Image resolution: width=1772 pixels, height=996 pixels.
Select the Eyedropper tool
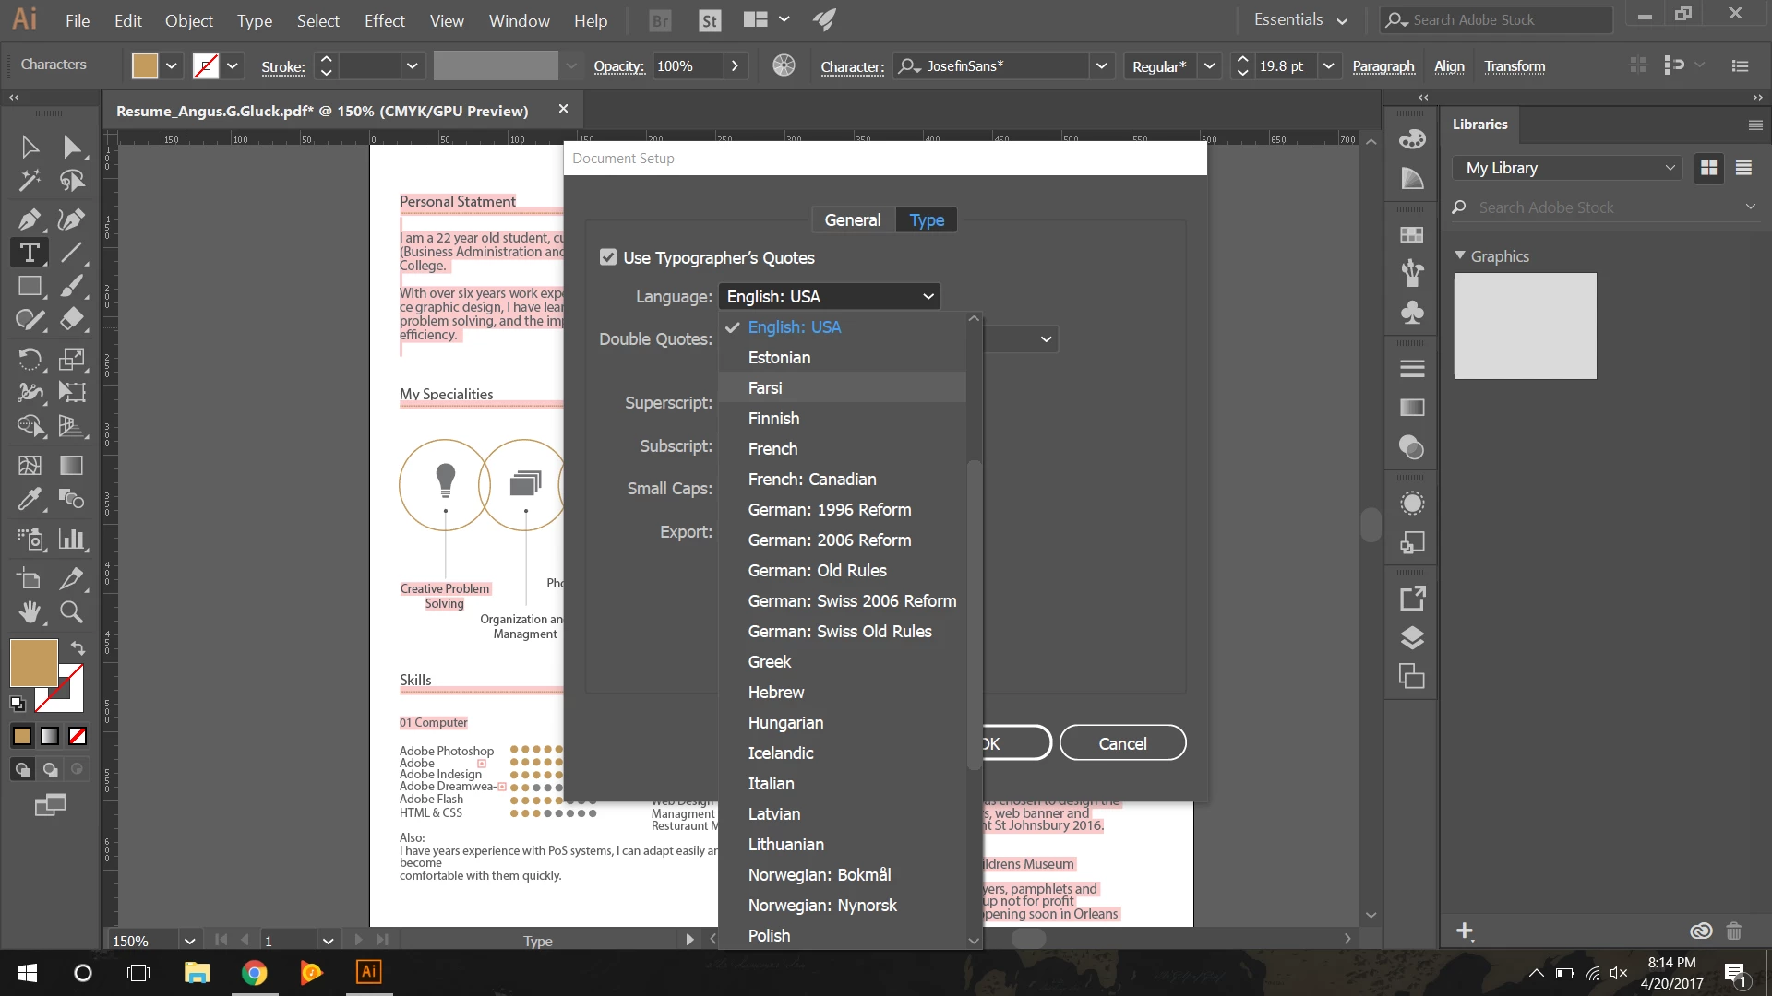point(30,499)
